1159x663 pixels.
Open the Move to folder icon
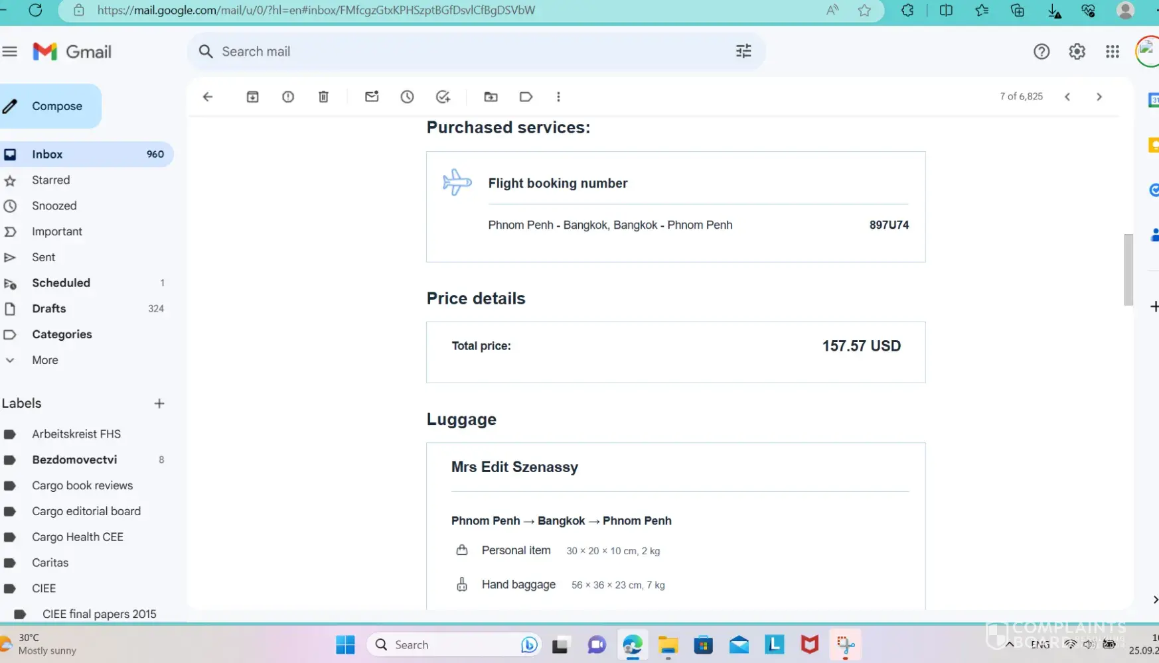coord(491,97)
